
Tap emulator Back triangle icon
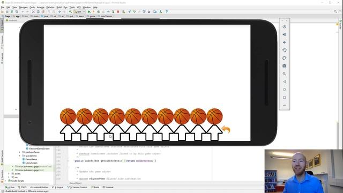click(x=284, y=81)
